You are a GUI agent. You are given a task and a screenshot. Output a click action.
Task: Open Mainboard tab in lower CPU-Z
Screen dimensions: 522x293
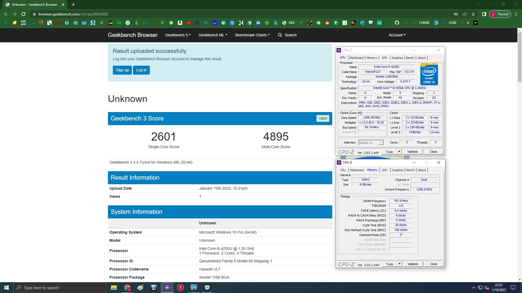click(357, 170)
